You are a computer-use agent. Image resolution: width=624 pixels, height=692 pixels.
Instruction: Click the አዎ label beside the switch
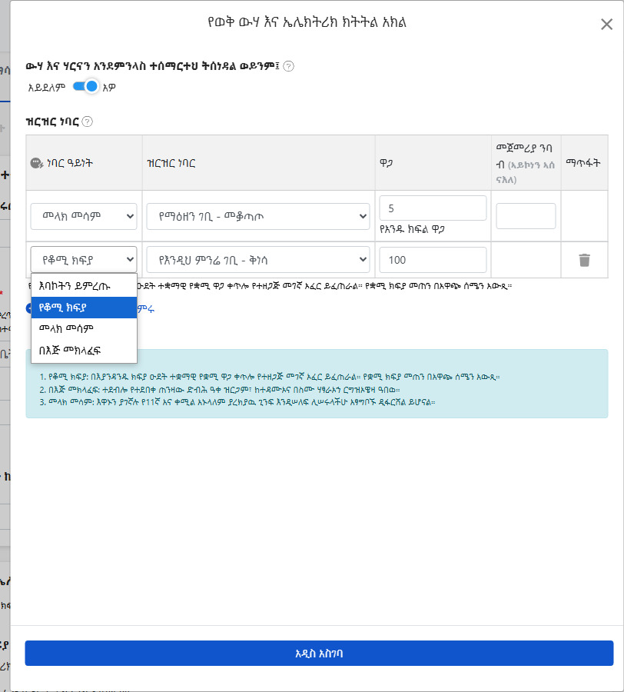pos(109,88)
